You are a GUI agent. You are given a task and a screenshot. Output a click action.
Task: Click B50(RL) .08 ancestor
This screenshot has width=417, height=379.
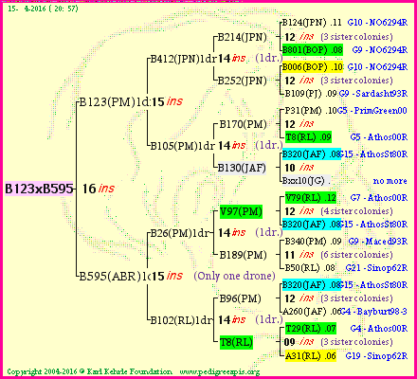pyautogui.click(x=310, y=268)
